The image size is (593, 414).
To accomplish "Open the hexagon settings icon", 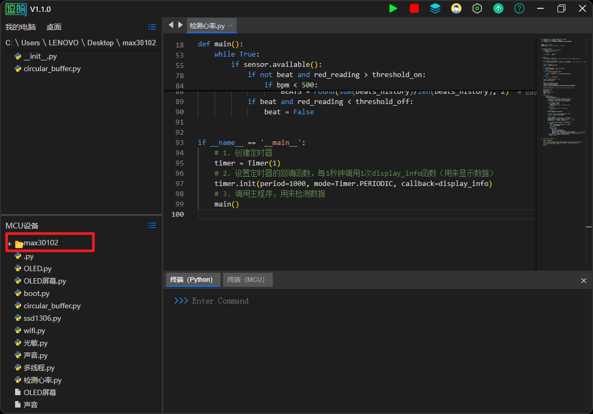I will (477, 8).
